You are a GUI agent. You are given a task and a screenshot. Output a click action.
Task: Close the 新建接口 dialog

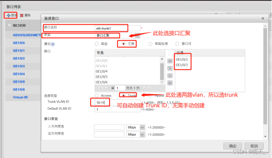click(263, 18)
